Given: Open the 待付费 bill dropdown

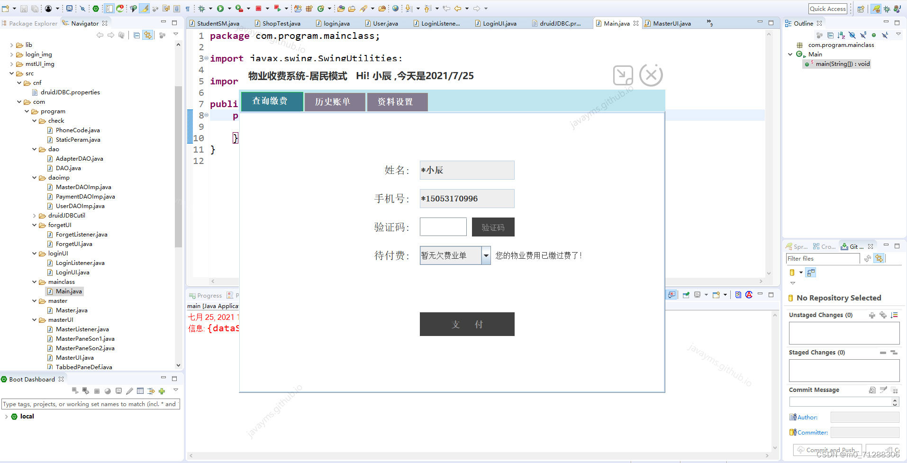Looking at the screenshot, I should tap(486, 255).
